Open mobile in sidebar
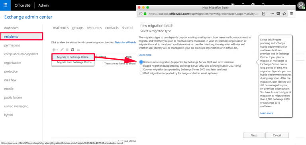The width and height of the screenshot is (306, 145). tap(9, 89)
